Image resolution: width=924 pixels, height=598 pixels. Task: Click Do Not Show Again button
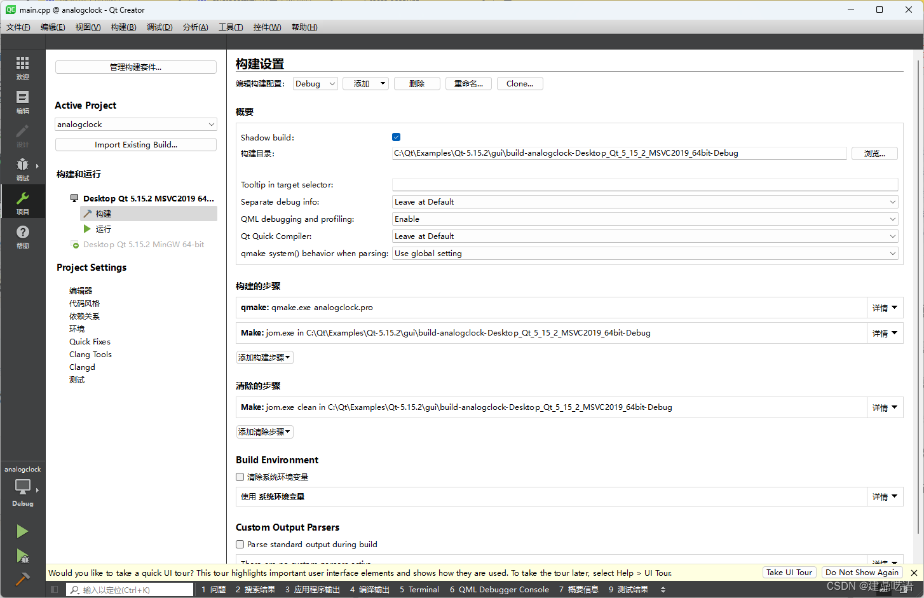(862, 573)
